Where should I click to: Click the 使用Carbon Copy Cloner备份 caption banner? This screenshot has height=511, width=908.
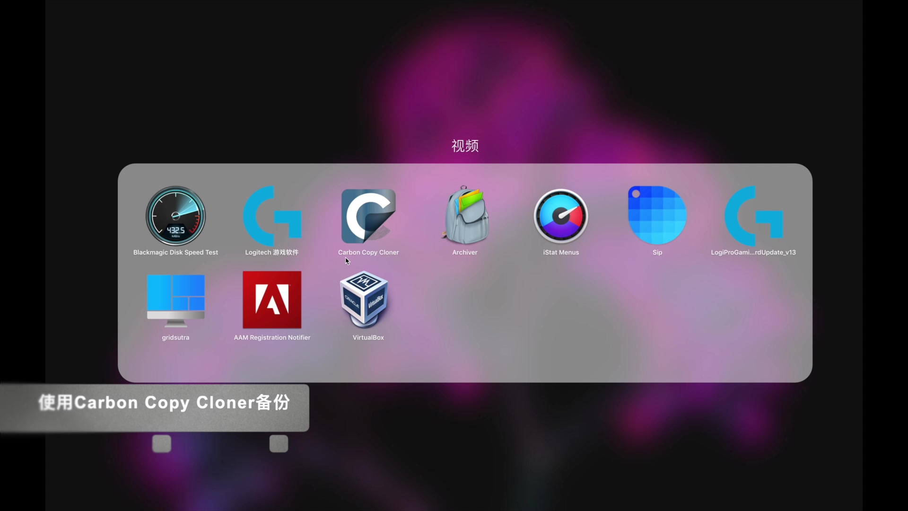coord(164,403)
